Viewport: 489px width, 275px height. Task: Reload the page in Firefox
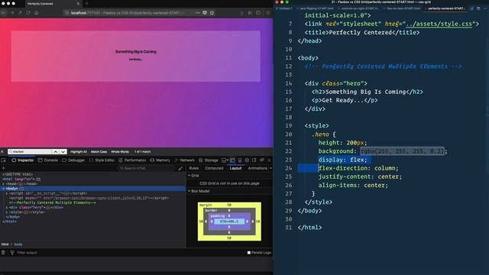coord(28,13)
